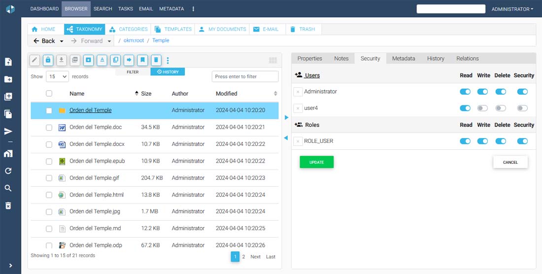Click the search magnifier in left sidebar
The image size is (542, 274).
(x=8, y=188)
